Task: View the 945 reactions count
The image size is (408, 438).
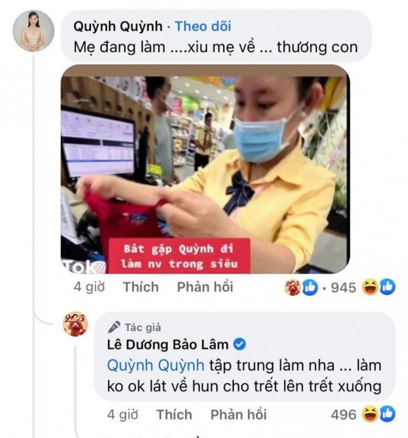Action: point(344,287)
